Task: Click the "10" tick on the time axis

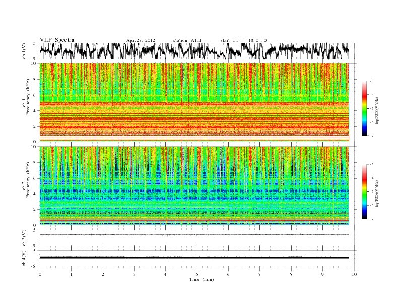Action: point(354,274)
